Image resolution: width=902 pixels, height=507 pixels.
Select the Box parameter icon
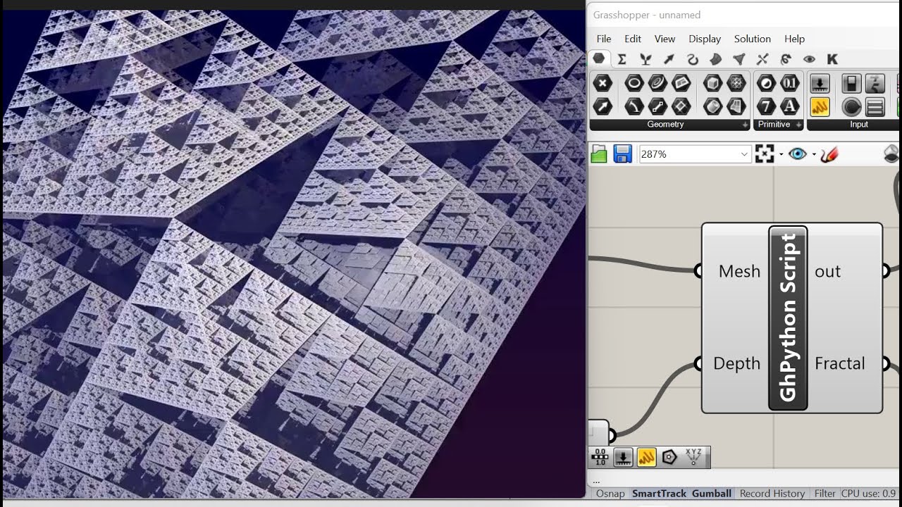tap(712, 84)
